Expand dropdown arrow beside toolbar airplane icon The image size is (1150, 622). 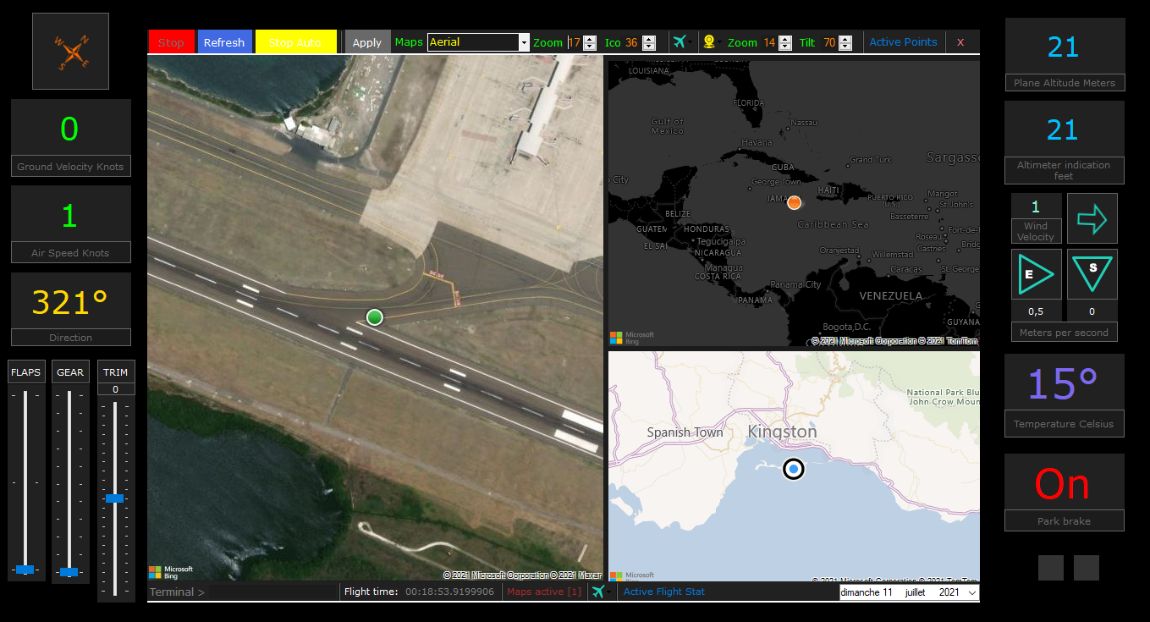point(691,42)
